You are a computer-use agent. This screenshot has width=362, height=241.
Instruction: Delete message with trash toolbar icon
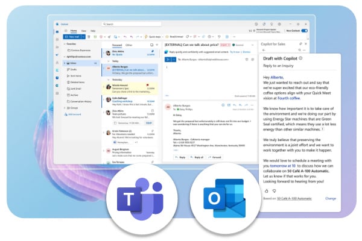(x=89, y=37)
